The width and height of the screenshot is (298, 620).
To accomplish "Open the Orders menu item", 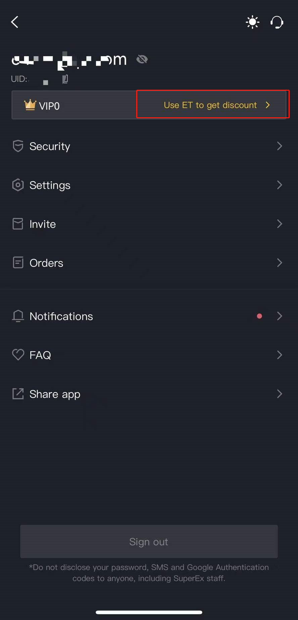I will click(149, 263).
